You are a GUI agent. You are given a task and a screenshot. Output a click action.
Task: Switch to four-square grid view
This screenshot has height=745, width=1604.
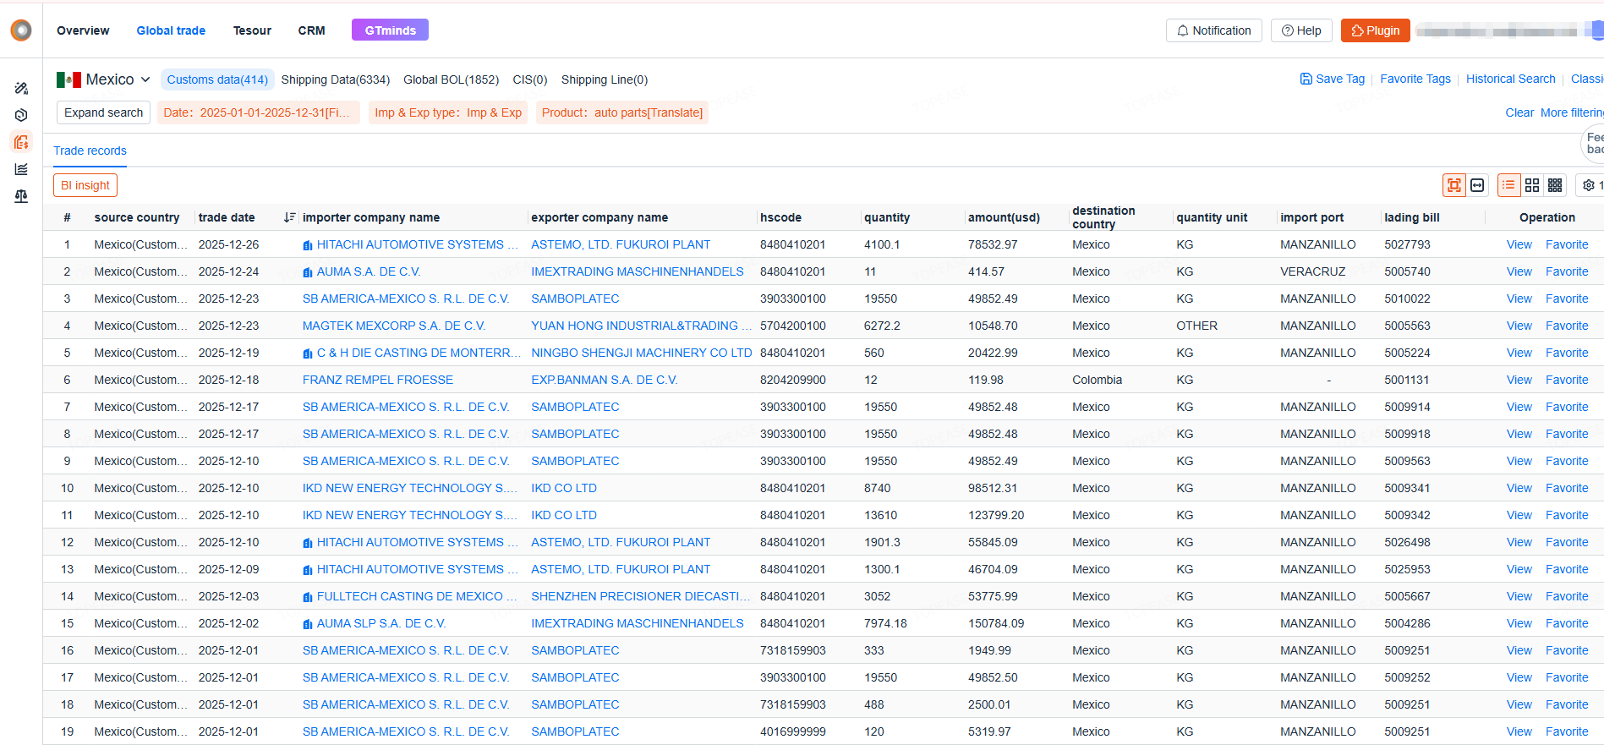(1532, 185)
